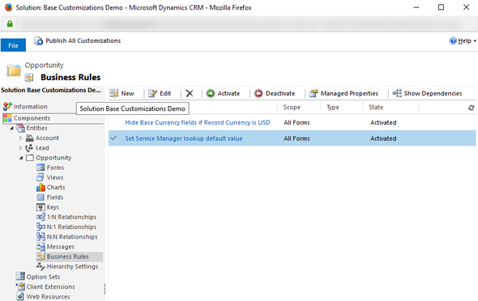
Task: Click the Information tree icon
Action: point(7,107)
